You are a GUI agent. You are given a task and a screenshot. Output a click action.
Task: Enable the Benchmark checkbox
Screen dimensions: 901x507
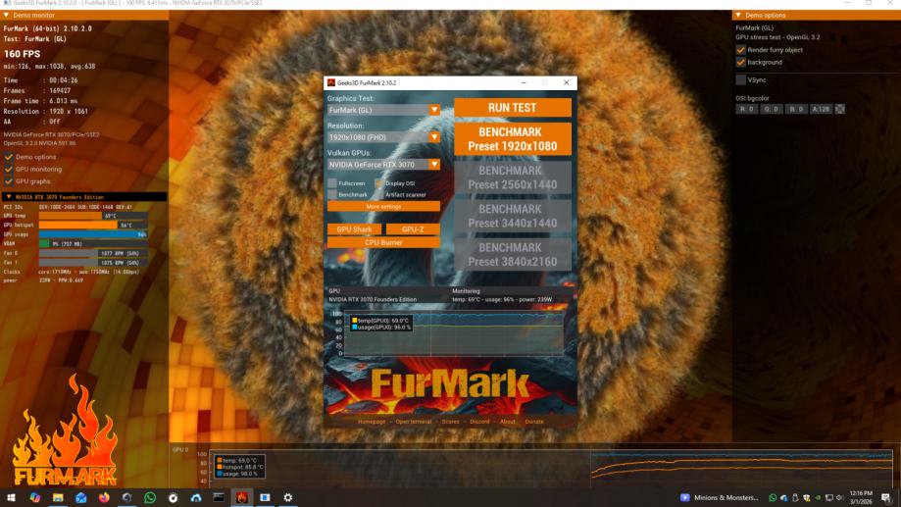click(332, 195)
